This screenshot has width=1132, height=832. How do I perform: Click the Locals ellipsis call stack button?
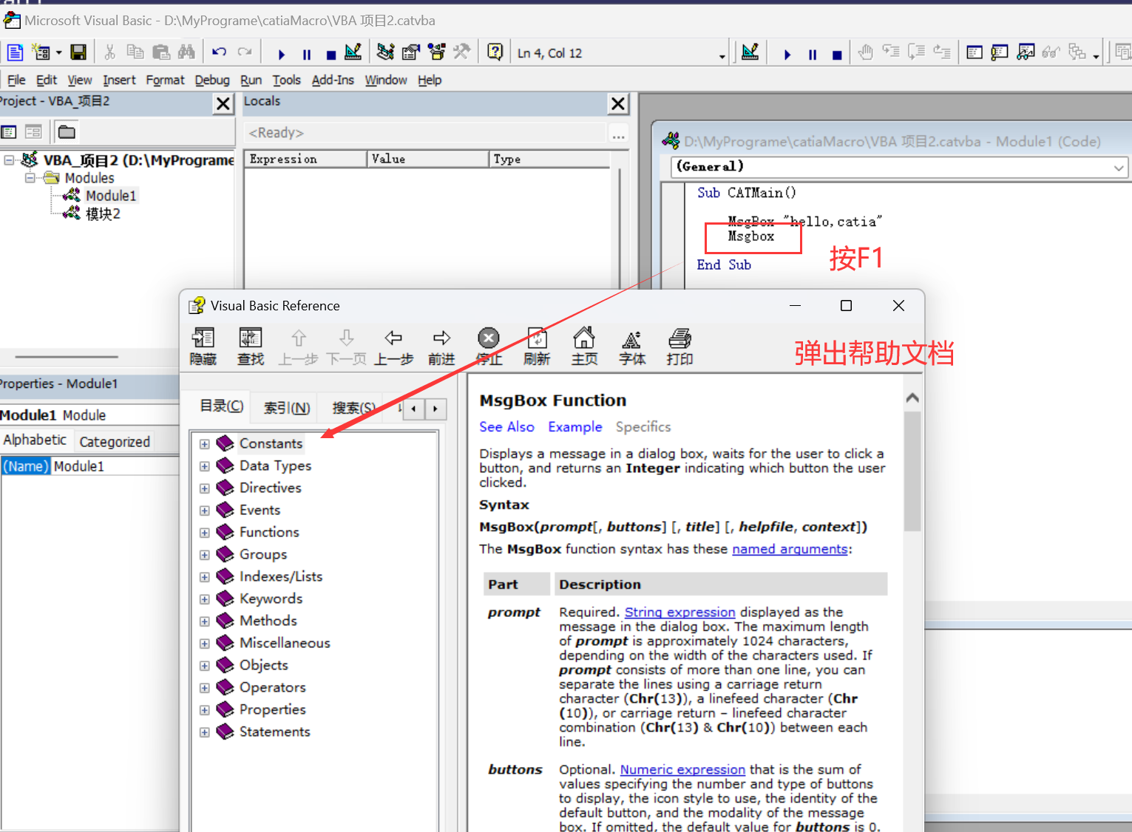(x=619, y=134)
